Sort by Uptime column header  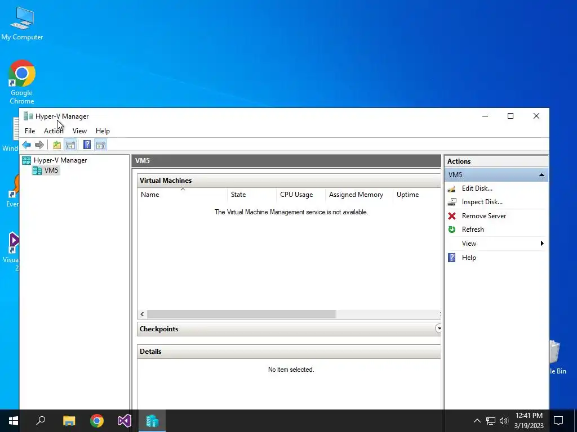(417, 195)
